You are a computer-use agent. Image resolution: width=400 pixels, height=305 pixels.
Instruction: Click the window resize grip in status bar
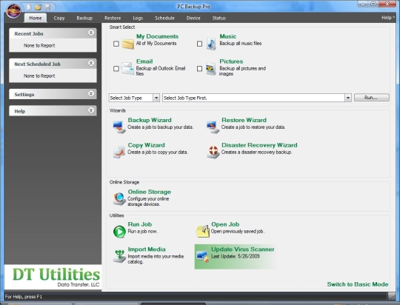click(393, 296)
